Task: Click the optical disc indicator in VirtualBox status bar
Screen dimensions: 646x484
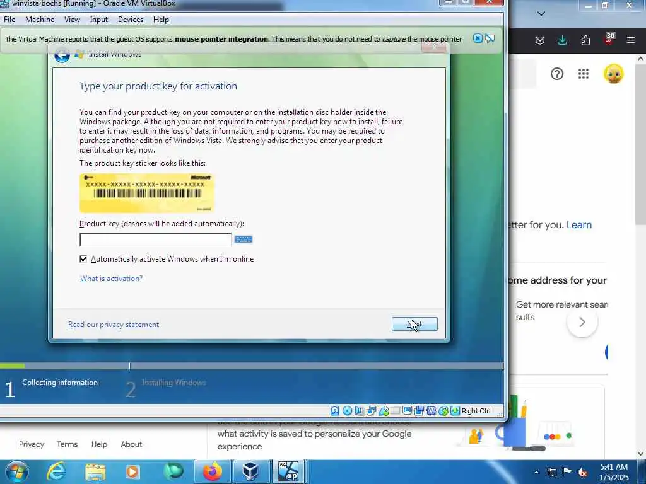Action: 347,411
